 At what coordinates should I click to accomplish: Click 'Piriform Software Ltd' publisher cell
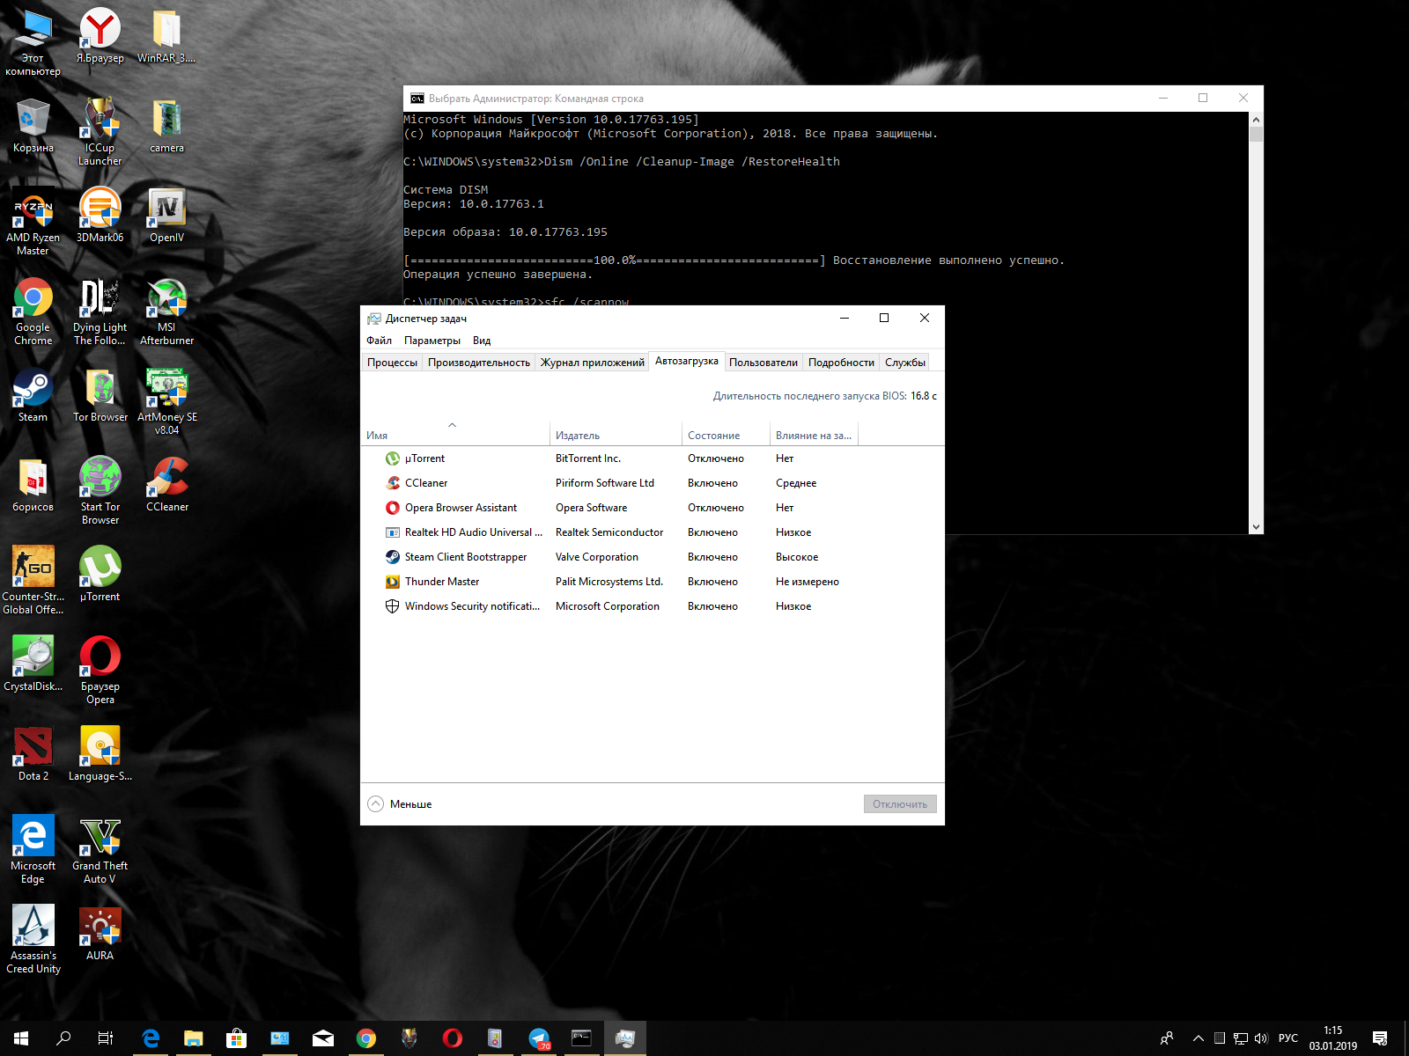coord(605,483)
